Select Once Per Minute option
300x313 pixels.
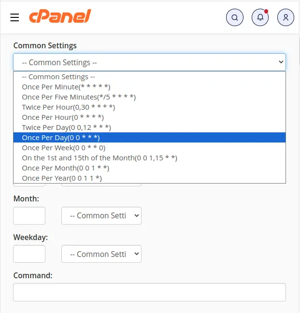[x=149, y=87]
